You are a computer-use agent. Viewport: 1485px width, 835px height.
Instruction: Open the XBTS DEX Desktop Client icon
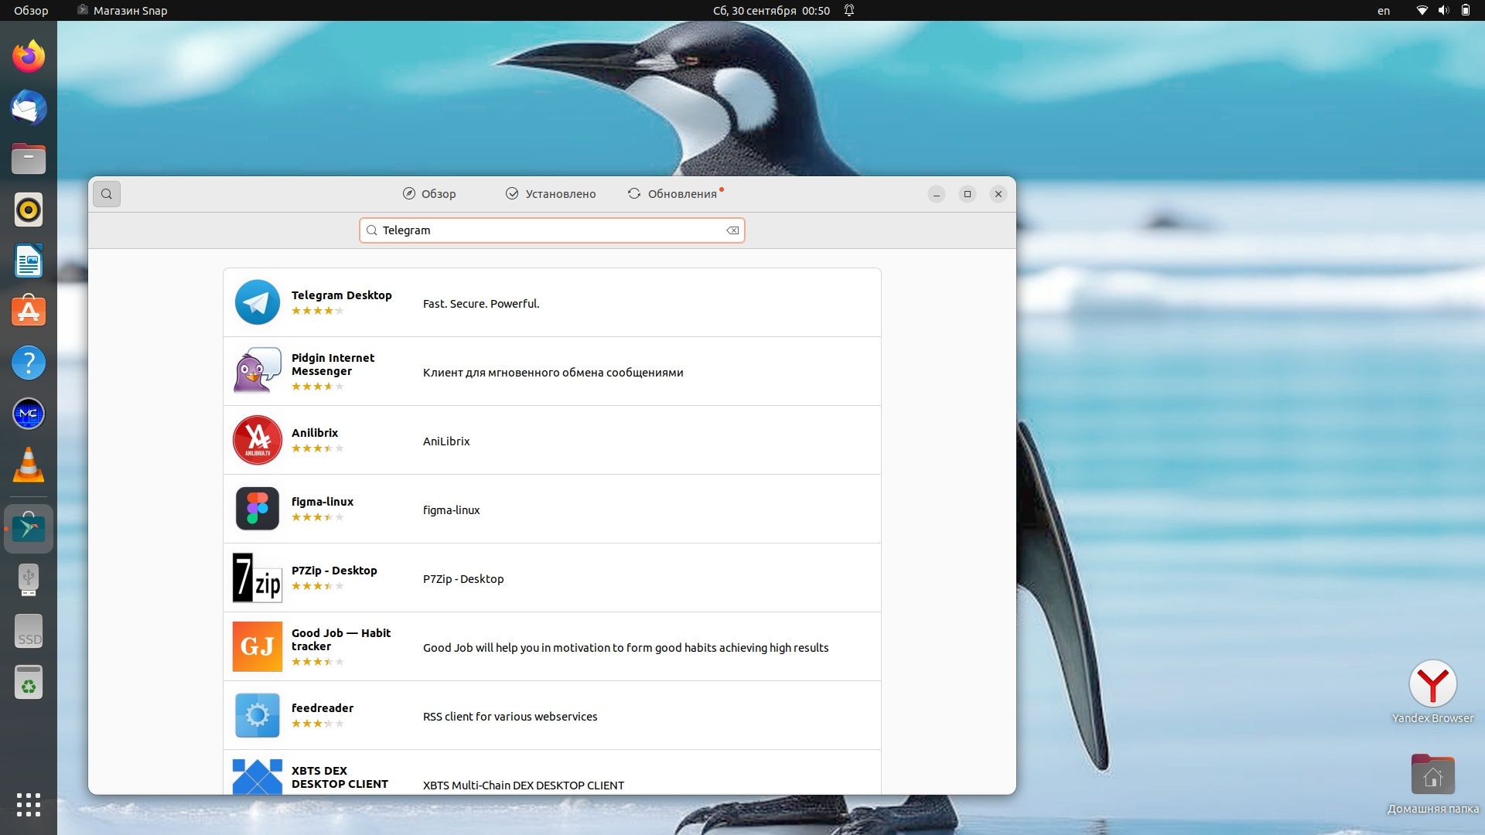click(x=258, y=776)
